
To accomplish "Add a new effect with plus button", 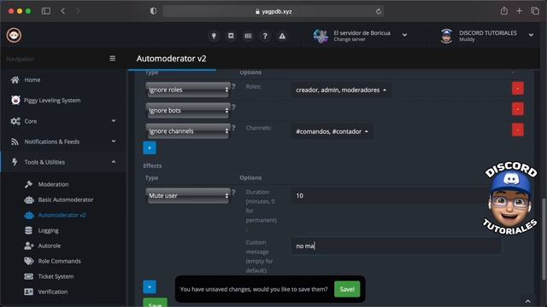I will click(150, 287).
